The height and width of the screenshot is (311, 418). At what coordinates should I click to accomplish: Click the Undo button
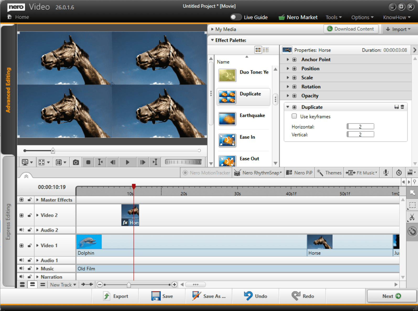click(x=256, y=296)
